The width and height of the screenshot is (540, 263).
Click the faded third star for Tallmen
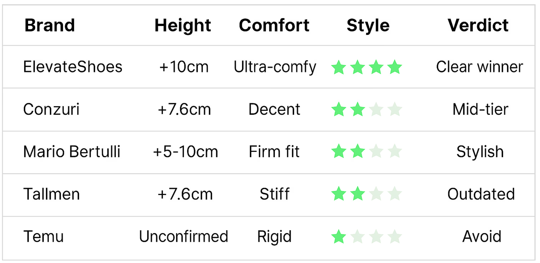(x=376, y=194)
